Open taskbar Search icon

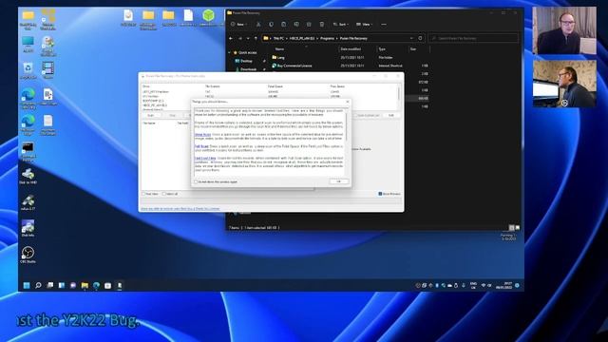point(38,285)
